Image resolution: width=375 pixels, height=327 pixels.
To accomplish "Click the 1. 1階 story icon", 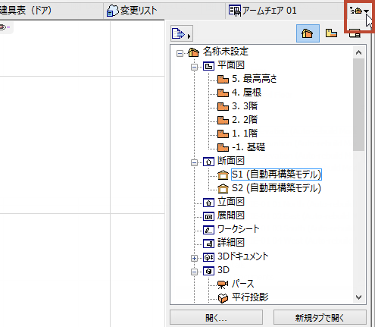I will (x=223, y=134).
